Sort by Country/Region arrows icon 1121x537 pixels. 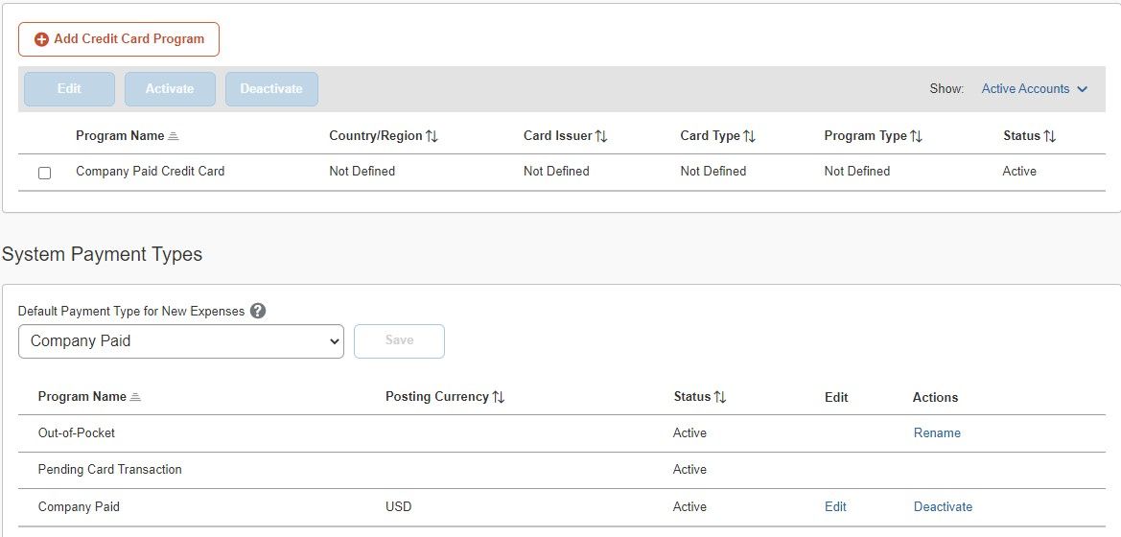[432, 136]
